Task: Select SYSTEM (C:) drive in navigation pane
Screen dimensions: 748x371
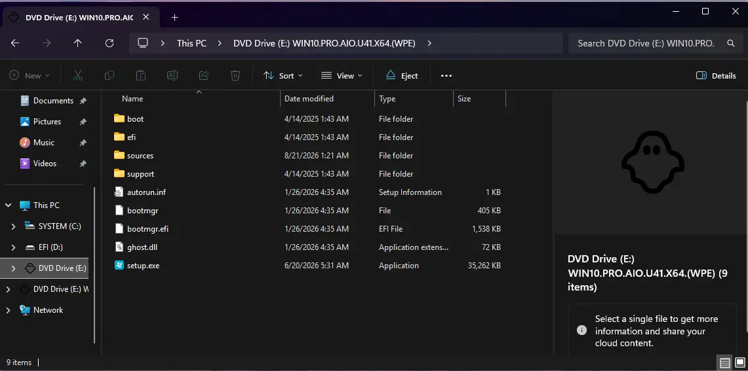Action: pyautogui.click(x=60, y=226)
